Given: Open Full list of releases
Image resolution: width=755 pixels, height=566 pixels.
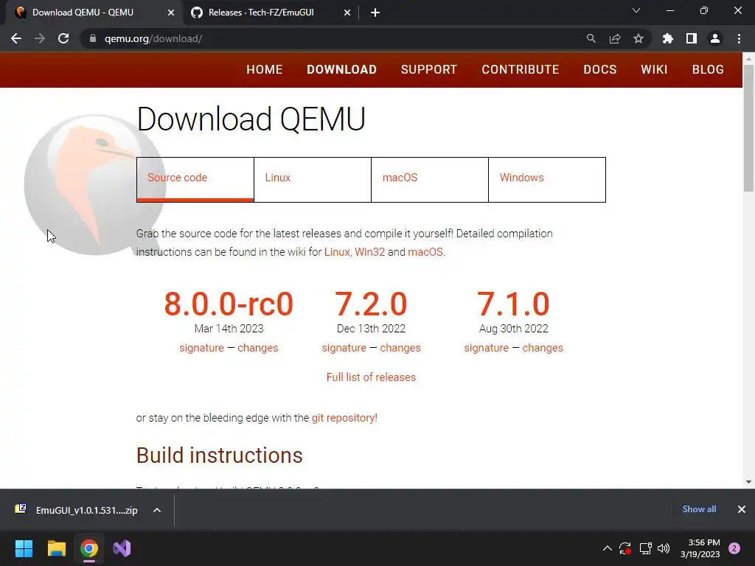Looking at the screenshot, I should coord(372,377).
